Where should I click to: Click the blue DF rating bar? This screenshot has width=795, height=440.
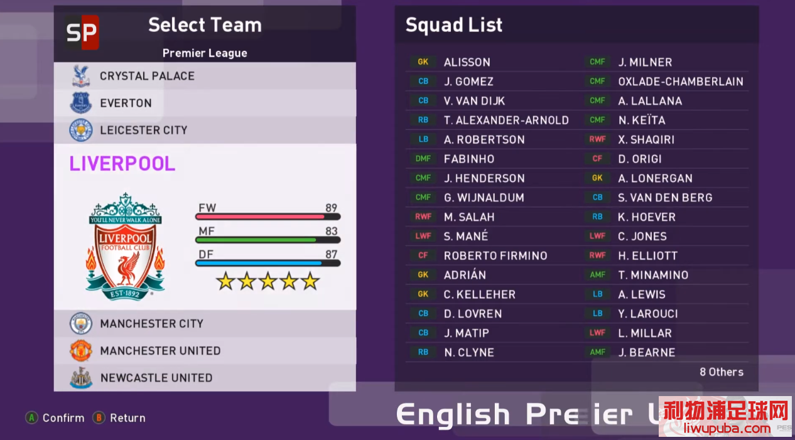click(268, 263)
